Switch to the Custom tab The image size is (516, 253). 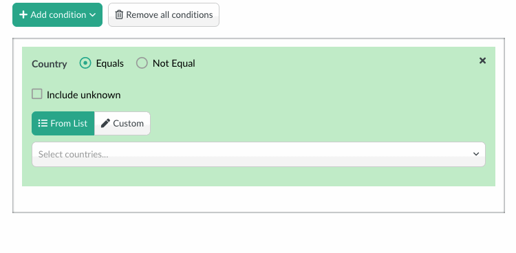coord(122,123)
